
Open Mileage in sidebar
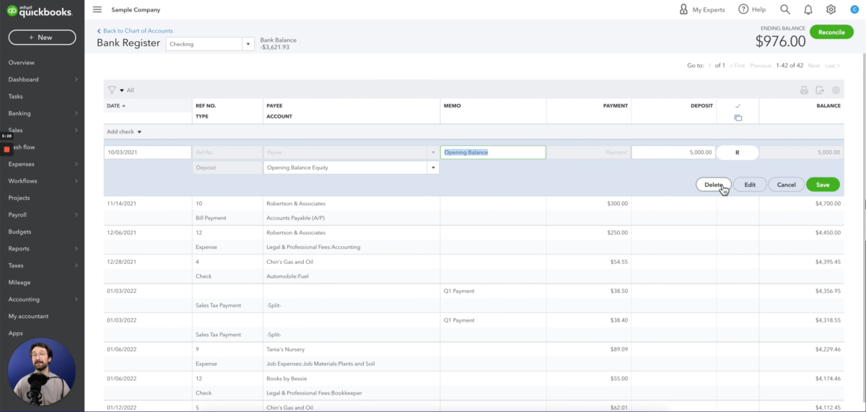19,282
